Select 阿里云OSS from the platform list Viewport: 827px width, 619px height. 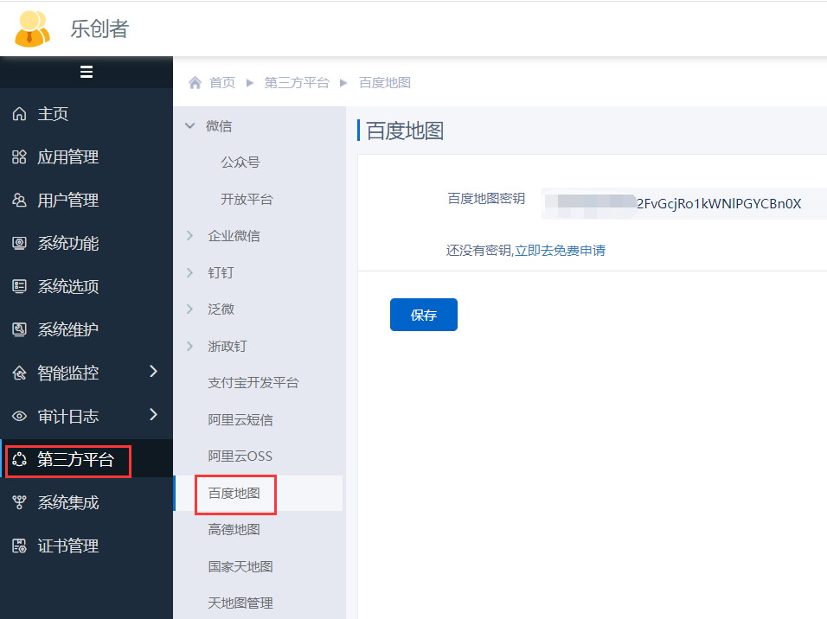(240, 456)
